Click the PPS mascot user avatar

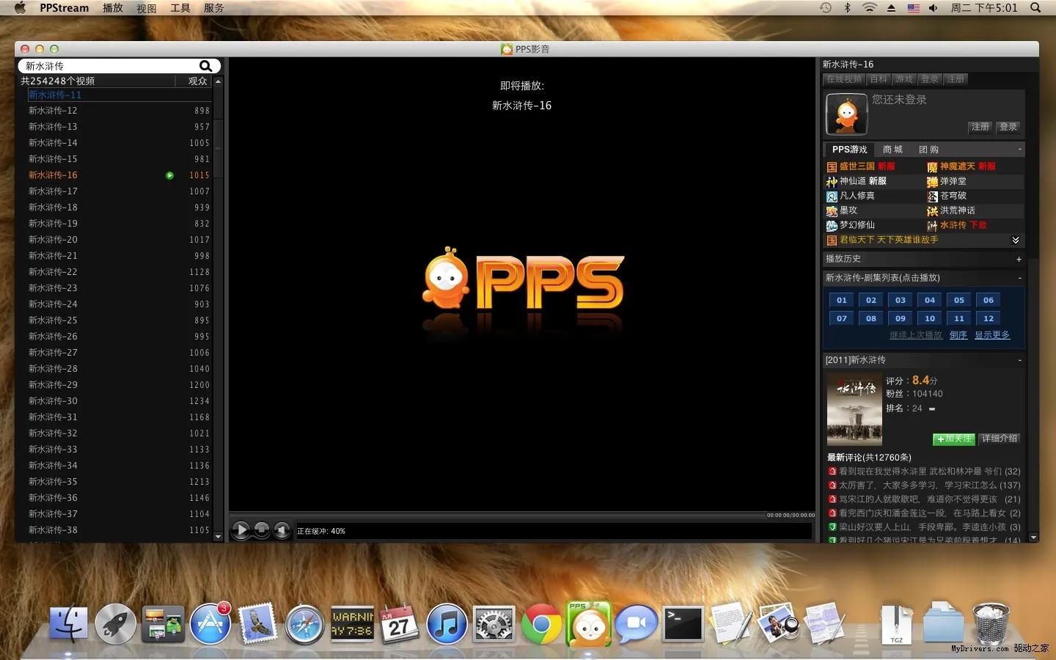point(847,114)
